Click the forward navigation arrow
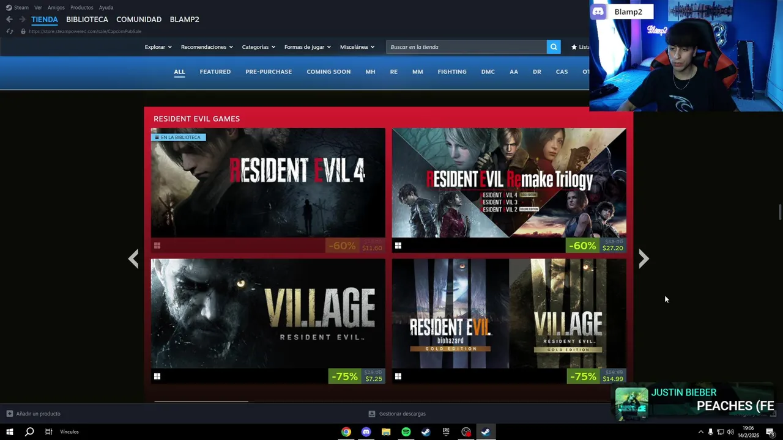 [22, 20]
